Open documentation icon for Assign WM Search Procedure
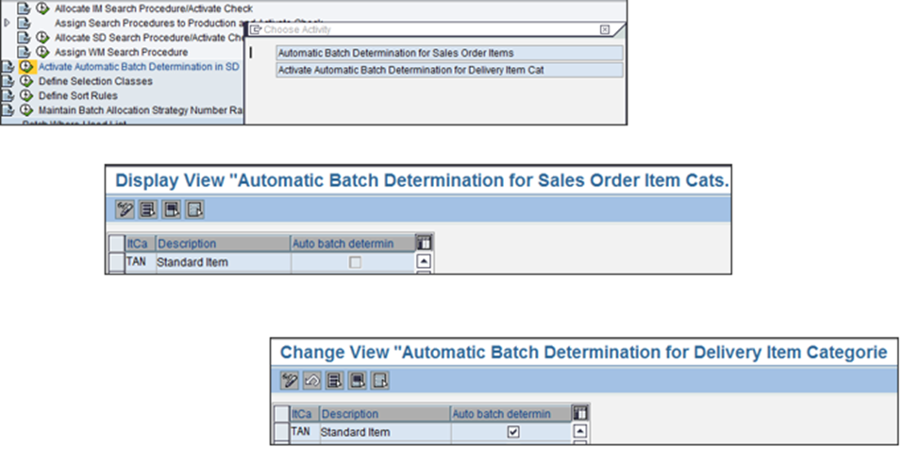This screenshot has height=464, width=920. pyautogui.click(x=24, y=52)
